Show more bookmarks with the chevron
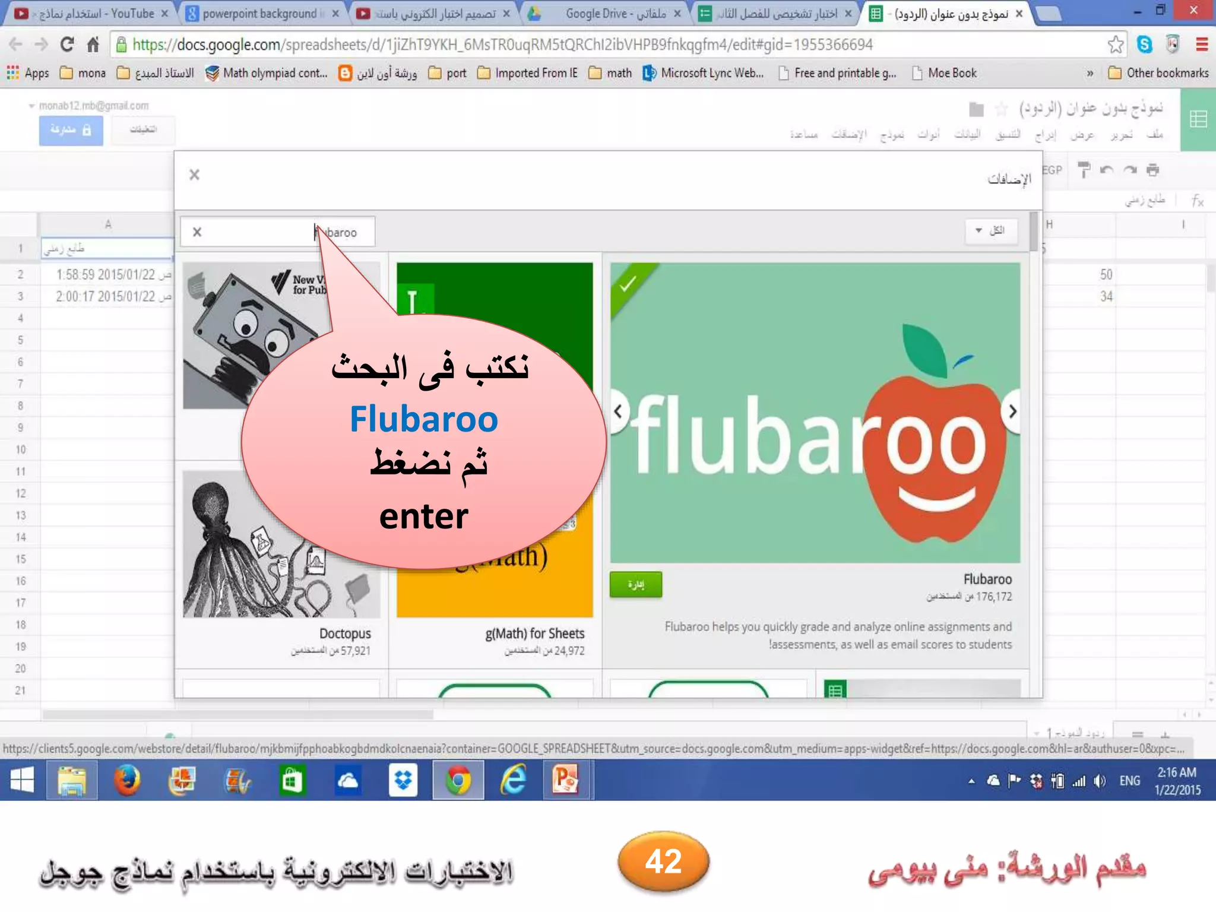1216x912 pixels. (x=1090, y=73)
